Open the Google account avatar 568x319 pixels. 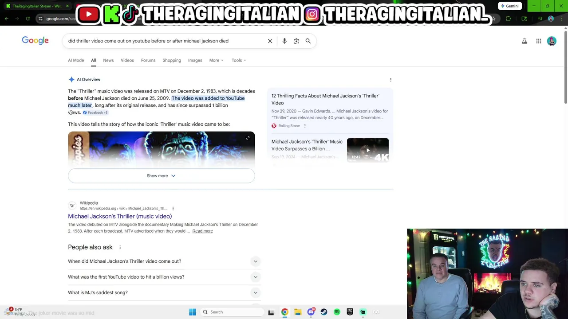552,41
